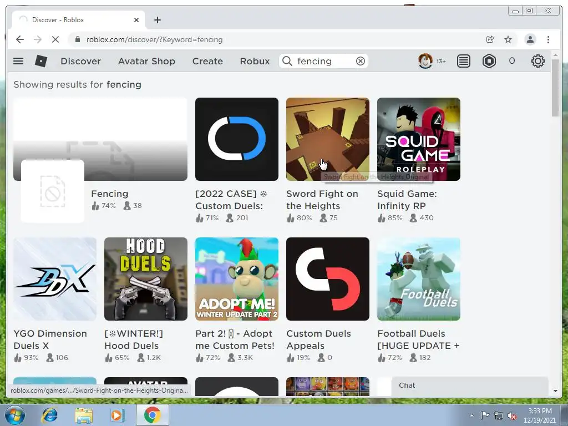Click the page vertical scrollbar thumb
Viewport: 568px width, 426px height.
pos(555,88)
